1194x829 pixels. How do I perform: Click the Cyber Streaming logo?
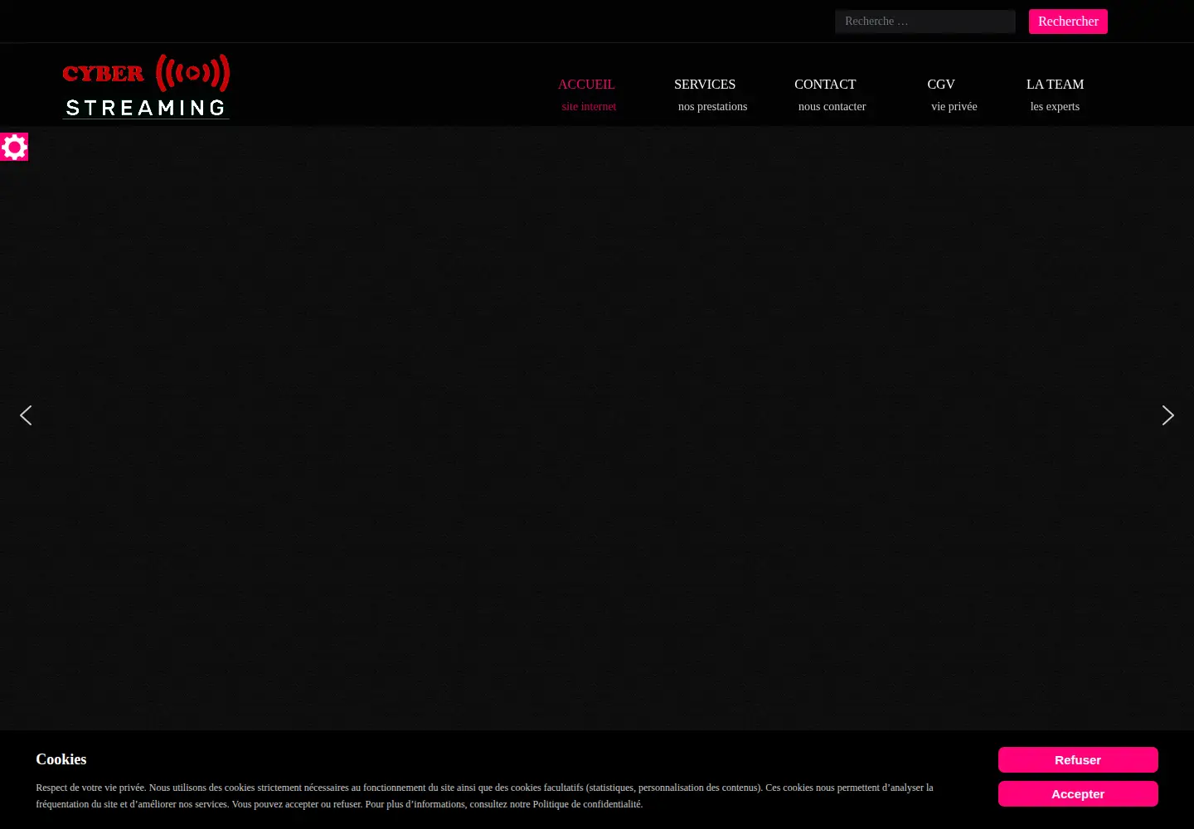(146, 86)
